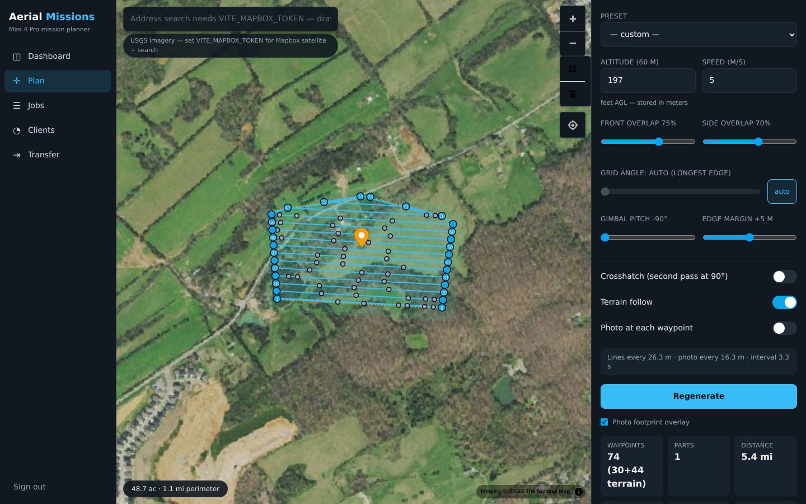
Task: Edit the Speed m/s field
Action: point(749,81)
